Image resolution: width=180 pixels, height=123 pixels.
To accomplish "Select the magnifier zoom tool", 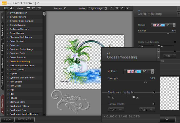I will click(117, 8).
